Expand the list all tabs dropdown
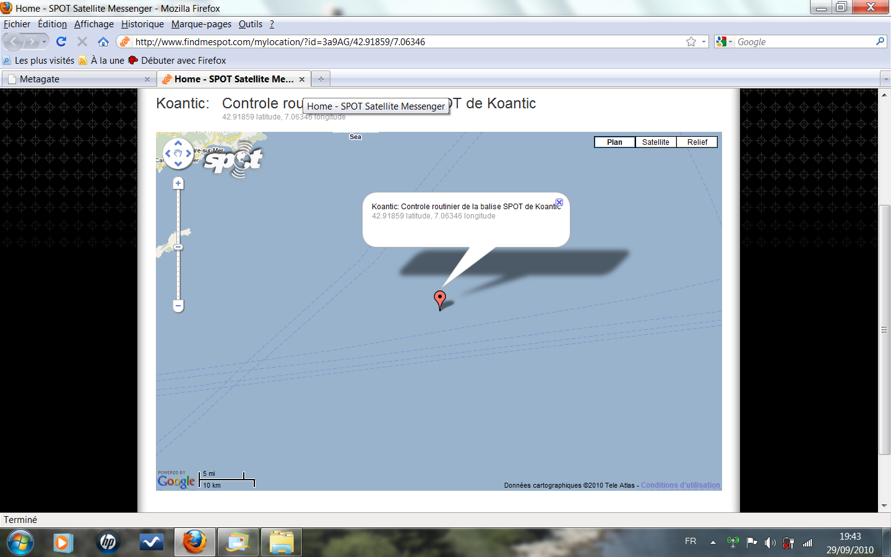This screenshot has height=557, width=891. [884, 79]
